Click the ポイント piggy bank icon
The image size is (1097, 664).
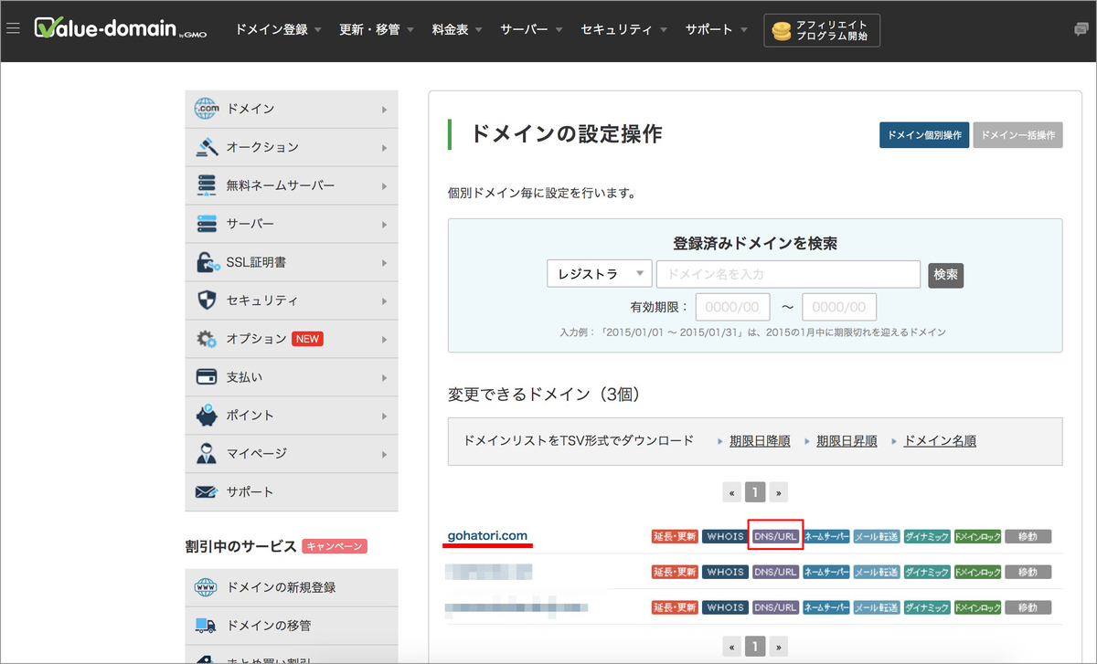(207, 416)
